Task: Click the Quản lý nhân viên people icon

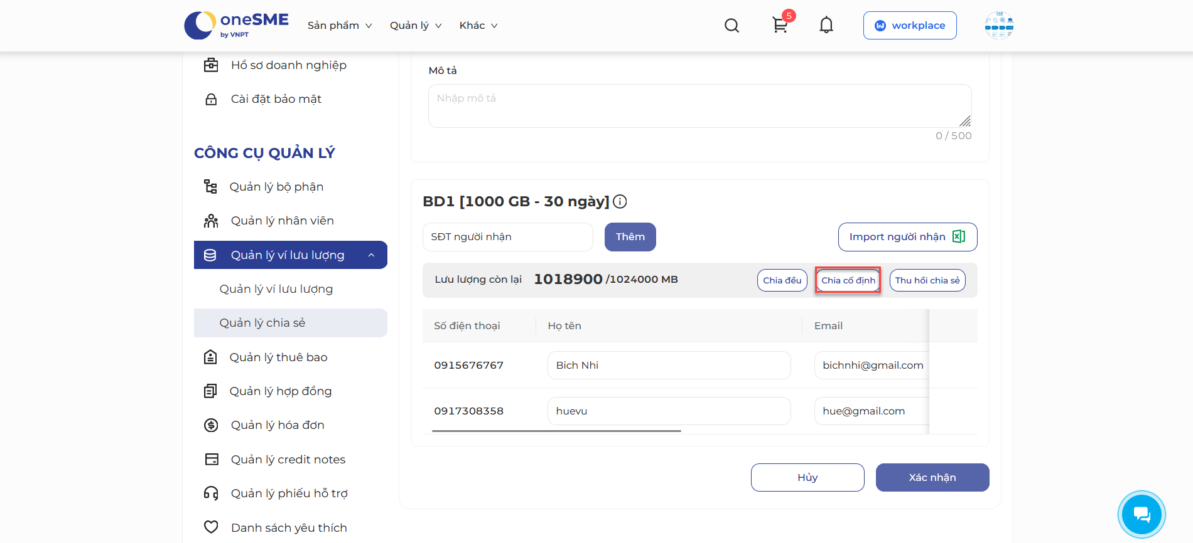Action: 211,221
